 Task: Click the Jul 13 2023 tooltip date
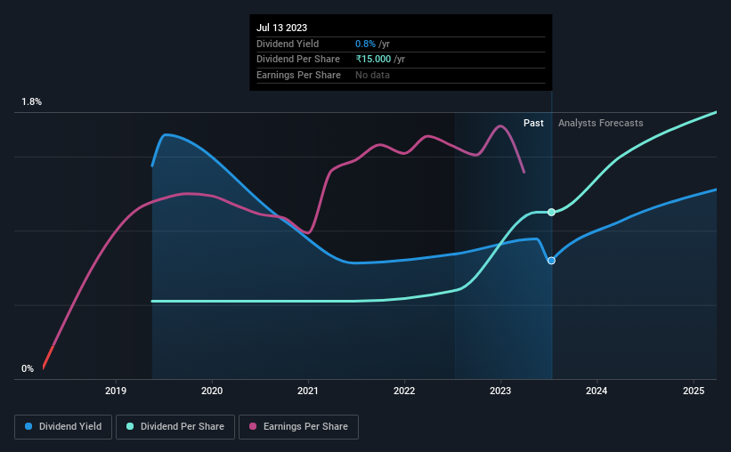pos(281,28)
